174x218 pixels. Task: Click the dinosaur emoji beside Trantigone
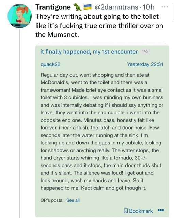78,7
